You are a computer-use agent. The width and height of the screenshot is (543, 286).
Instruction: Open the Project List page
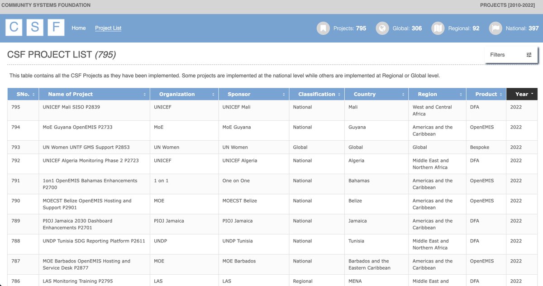pyautogui.click(x=108, y=28)
